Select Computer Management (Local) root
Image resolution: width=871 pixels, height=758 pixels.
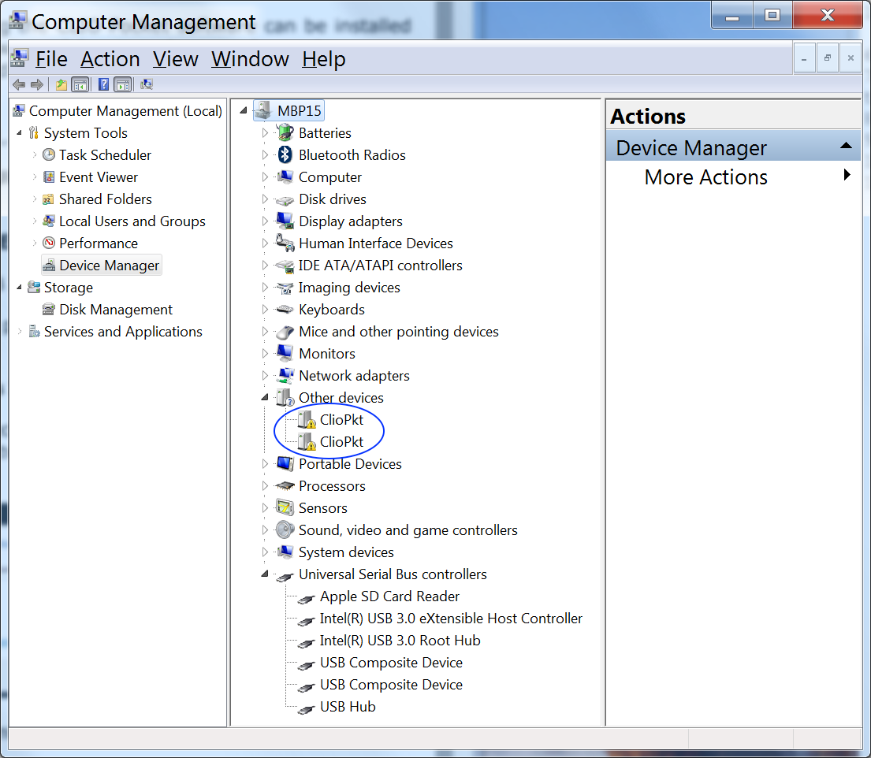click(125, 111)
